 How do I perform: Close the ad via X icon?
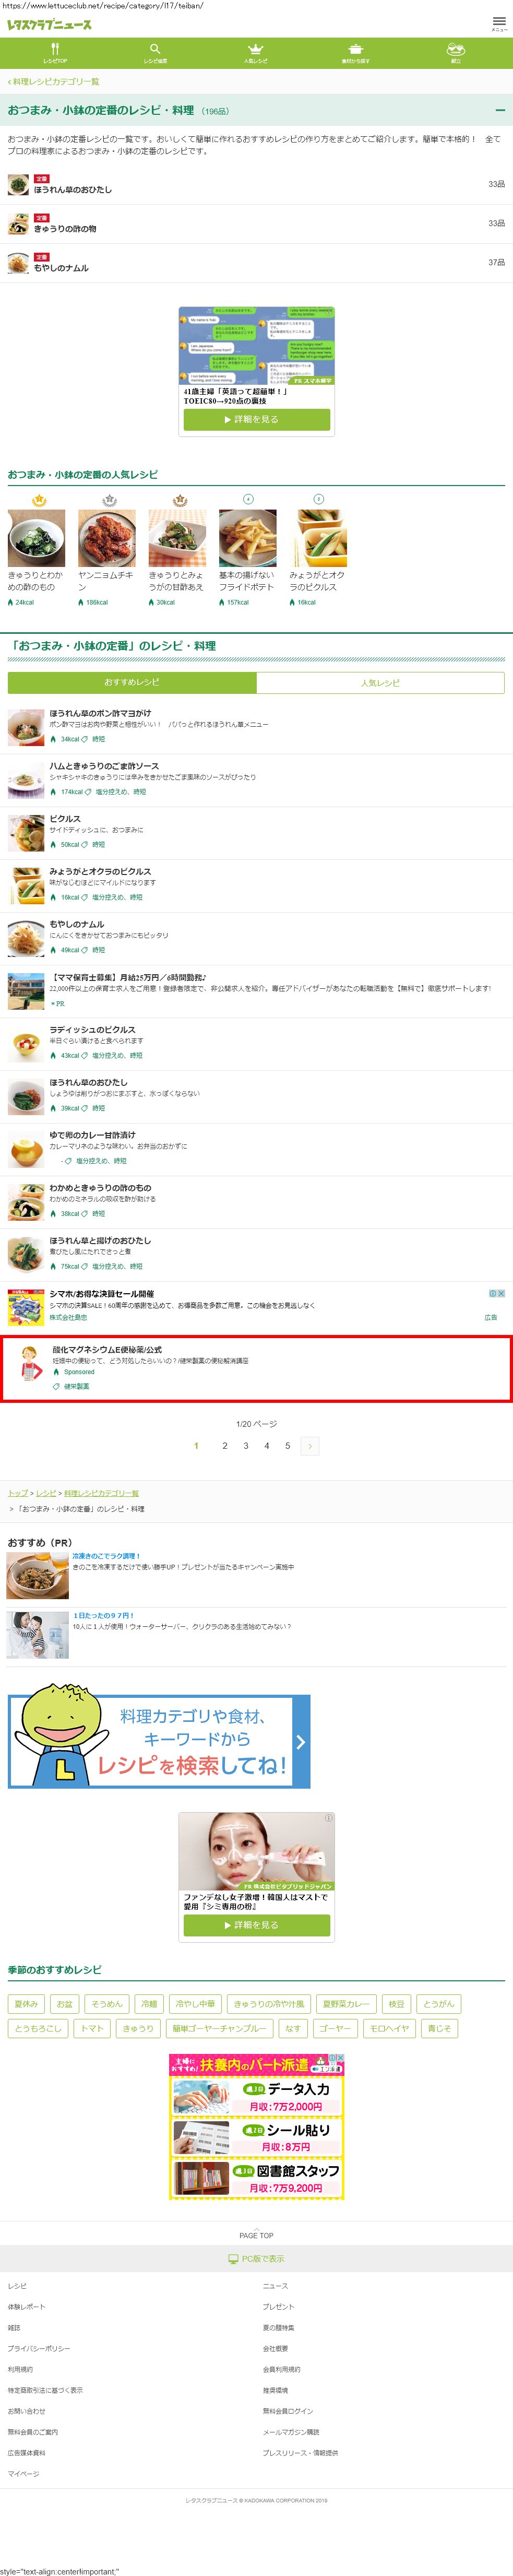coord(501,1293)
